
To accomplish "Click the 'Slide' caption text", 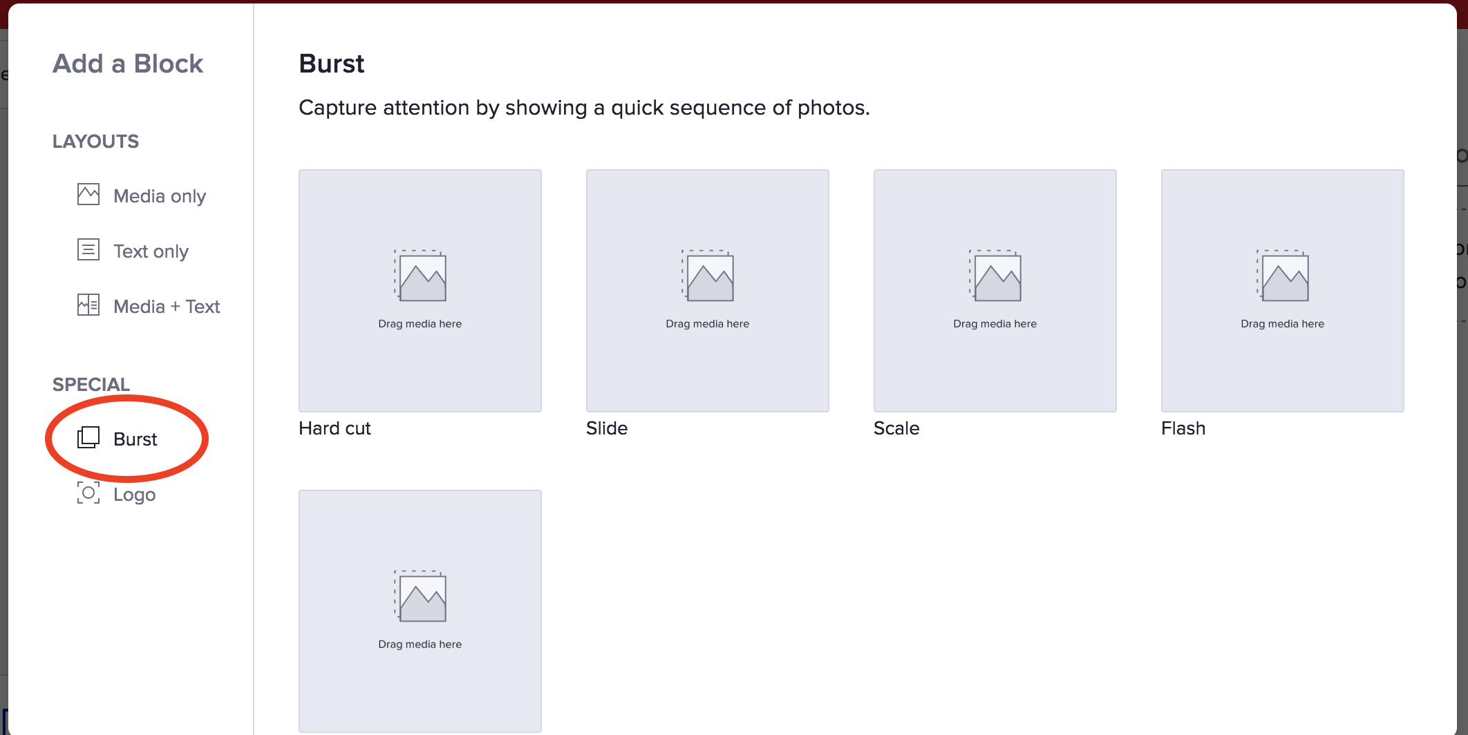I will tap(607, 428).
